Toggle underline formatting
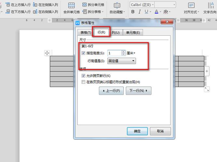 [146, 12]
